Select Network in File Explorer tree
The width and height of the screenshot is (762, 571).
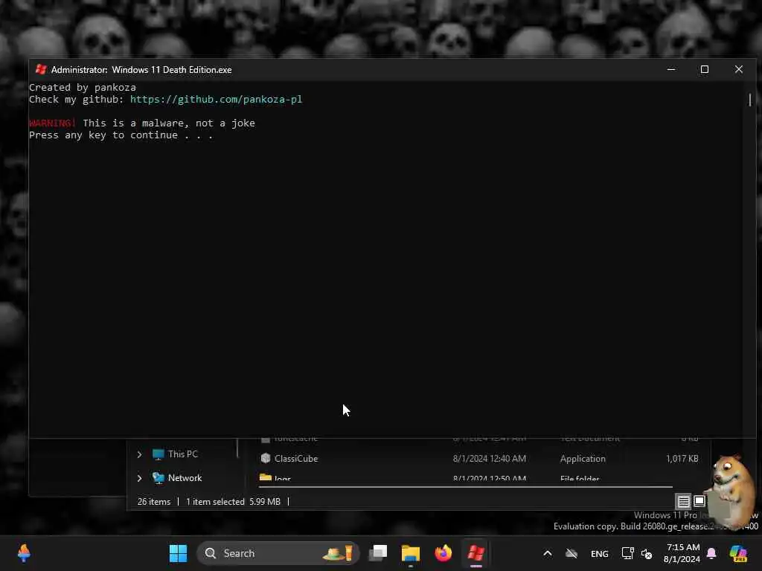click(185, 478)
